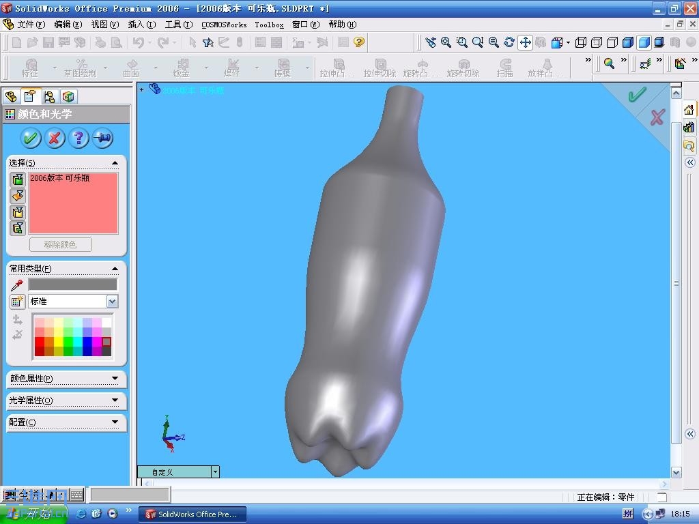Image resolution: width=699 pixels, height=524 pixels.
Task: Switch to the ConfigurationManager tab
Action: (49, 96)
